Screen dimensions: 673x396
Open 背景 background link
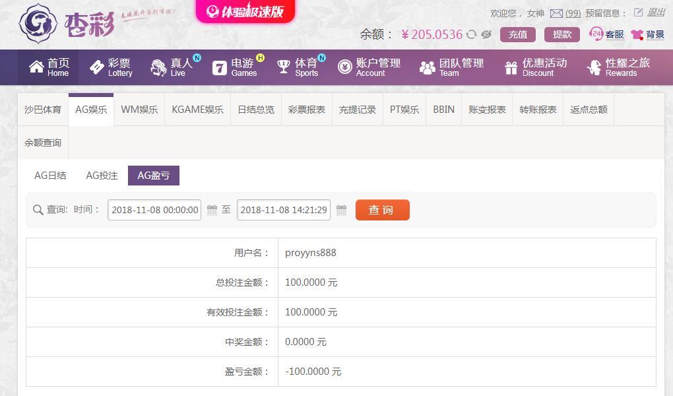tap(655, 34)
